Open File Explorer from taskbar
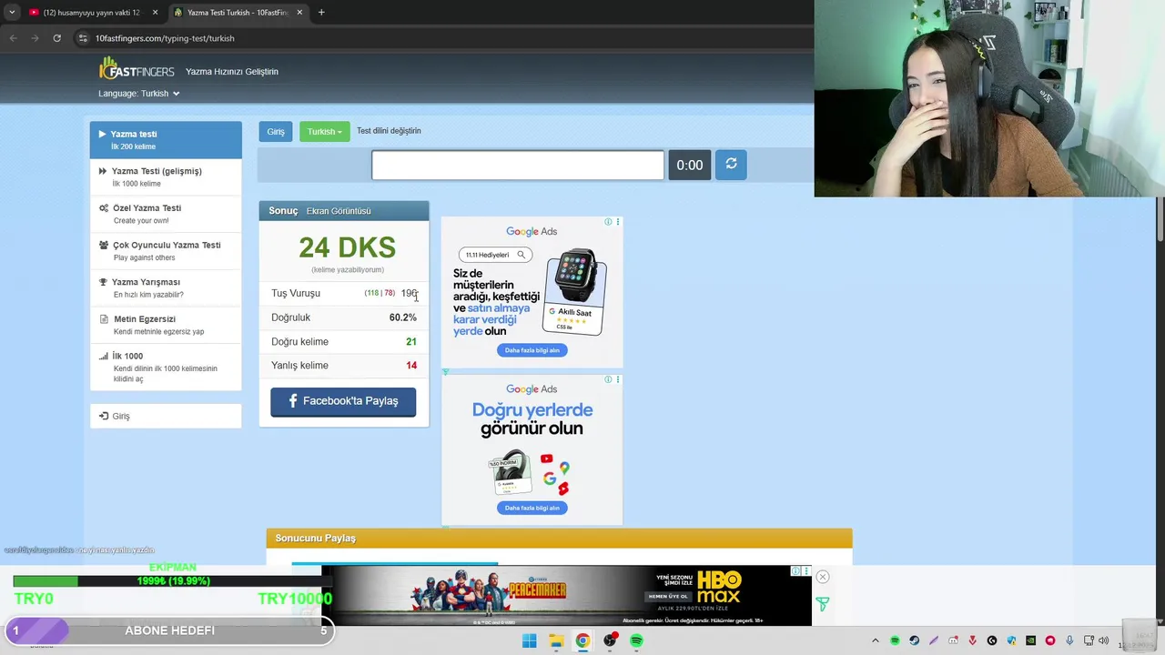The width and height of the screenshot is (1165, 655). 556,640
